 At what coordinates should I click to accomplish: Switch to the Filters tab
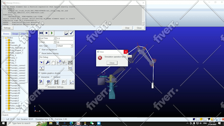click(24, 34)
